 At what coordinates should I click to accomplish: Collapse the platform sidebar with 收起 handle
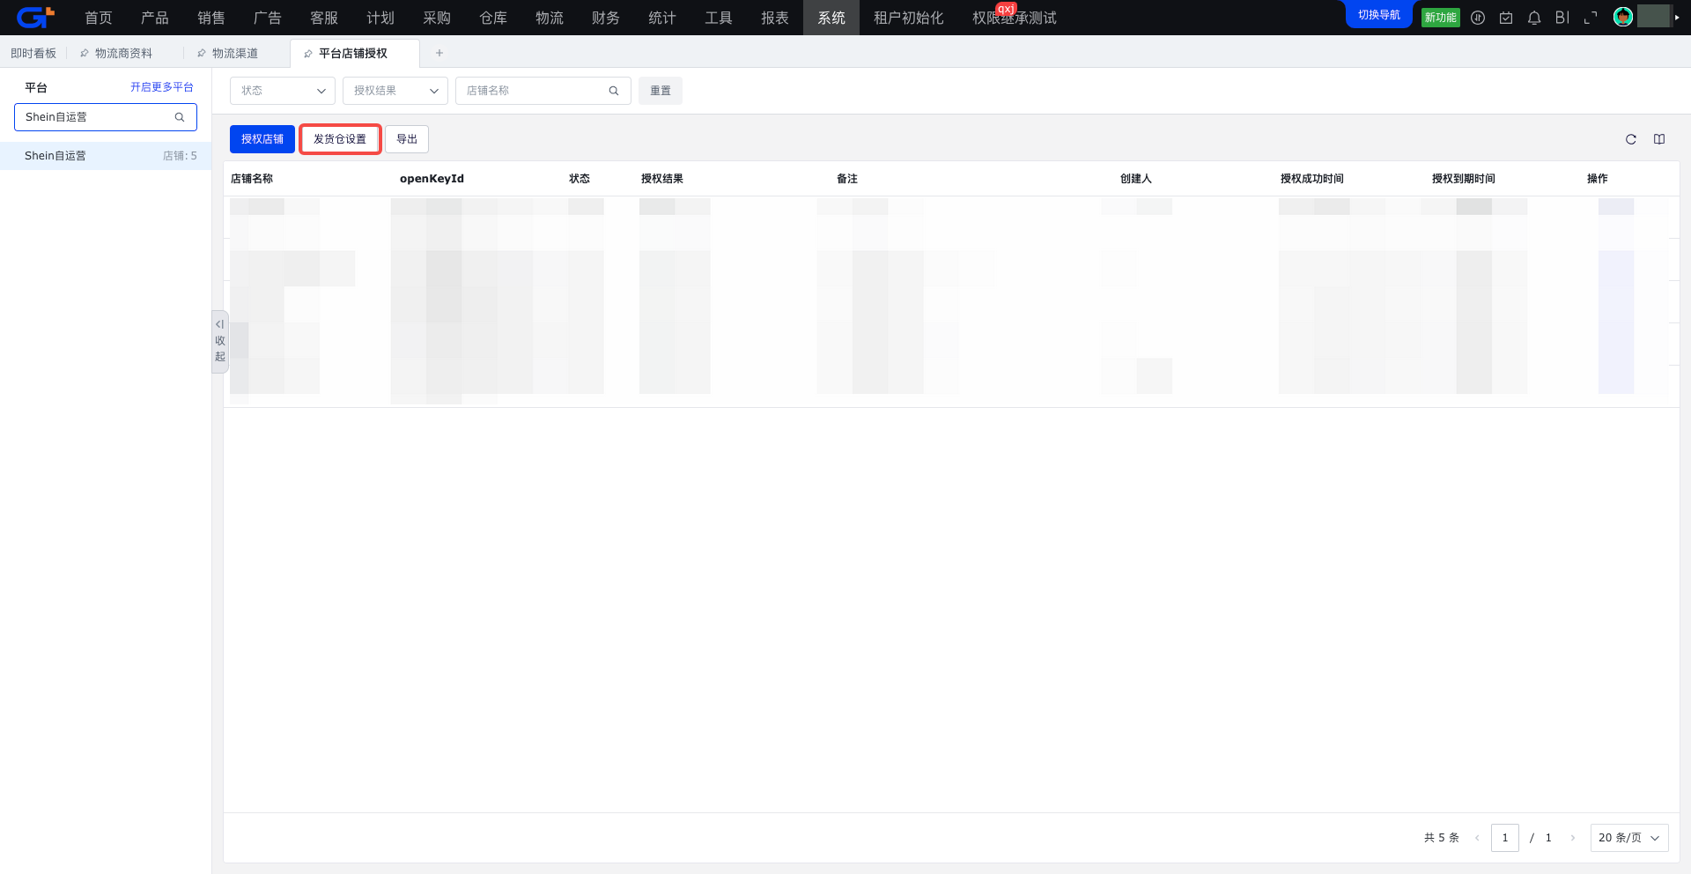coord(220,341)
